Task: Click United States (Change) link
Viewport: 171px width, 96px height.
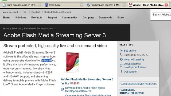Action: coord(58,12)
